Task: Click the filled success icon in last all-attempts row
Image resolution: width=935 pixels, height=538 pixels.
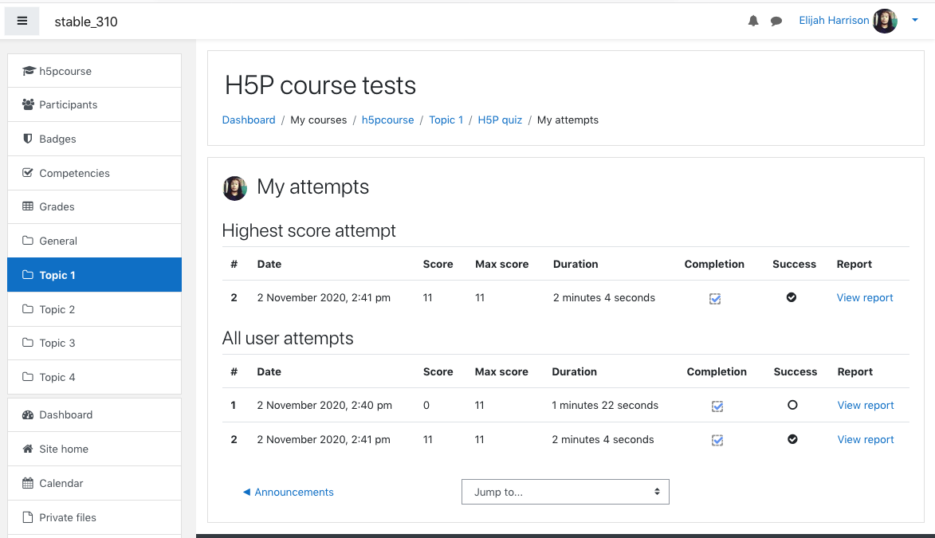Action: 792,439
